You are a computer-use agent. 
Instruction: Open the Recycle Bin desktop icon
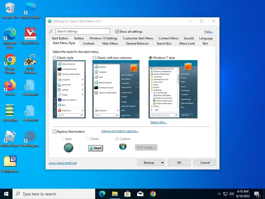[10, 10]
